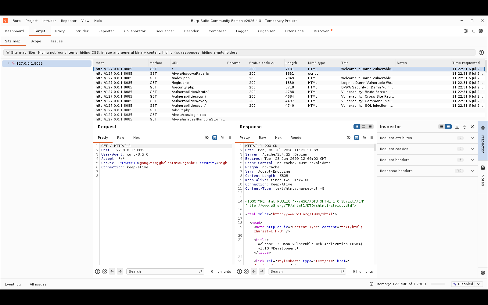This screenshot has height=305, width=488.
Task: Click the Burp Suite lightning logo icon
Action: pyautogui.click(x=5, y=21)
